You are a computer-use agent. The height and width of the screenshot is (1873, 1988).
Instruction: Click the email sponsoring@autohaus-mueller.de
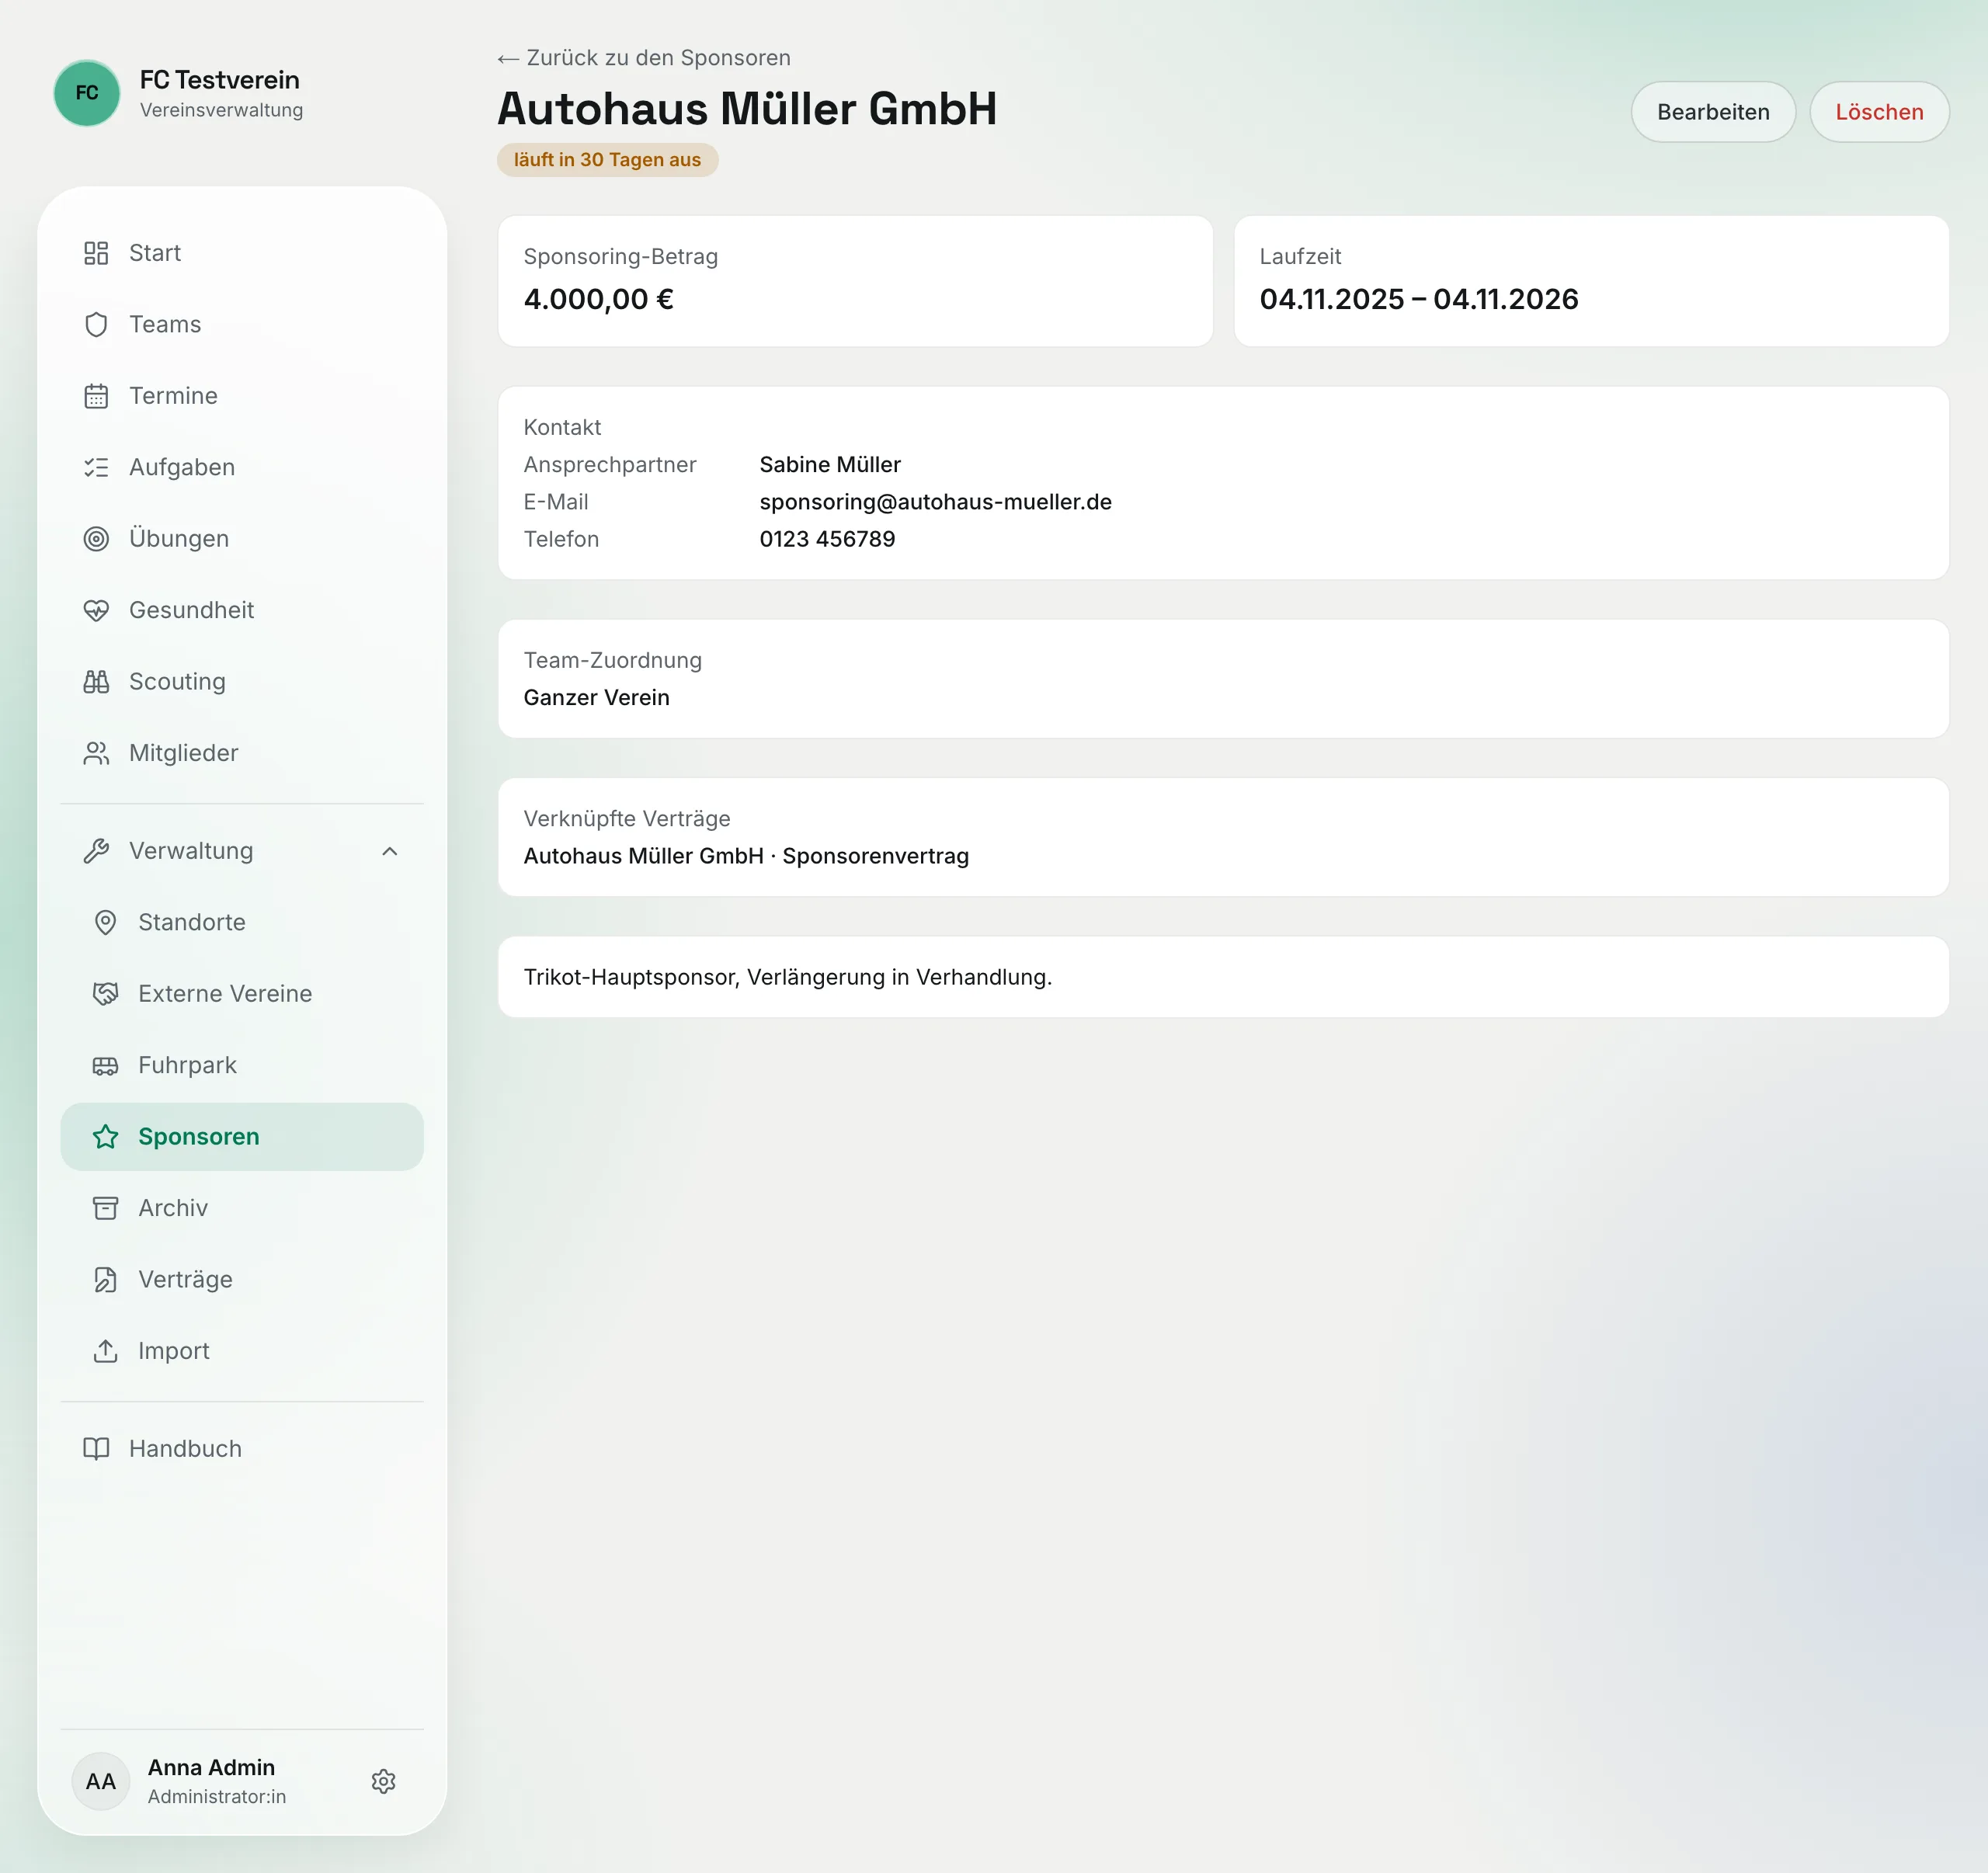pos(935,502)
